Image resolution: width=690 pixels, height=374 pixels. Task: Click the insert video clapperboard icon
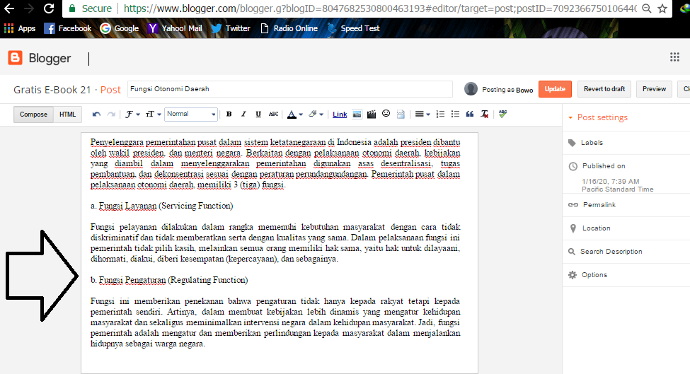pos(372,115)
